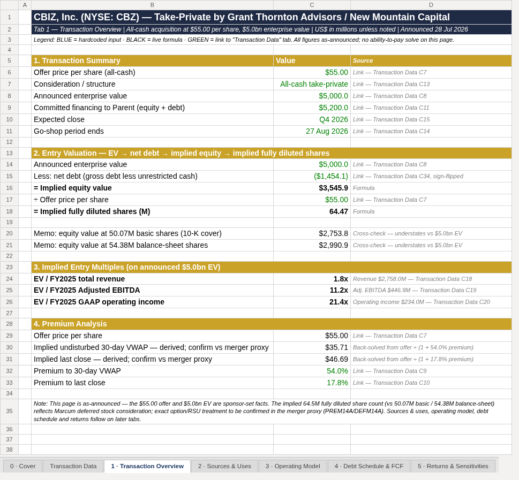Select column D header

pos(431,5)
